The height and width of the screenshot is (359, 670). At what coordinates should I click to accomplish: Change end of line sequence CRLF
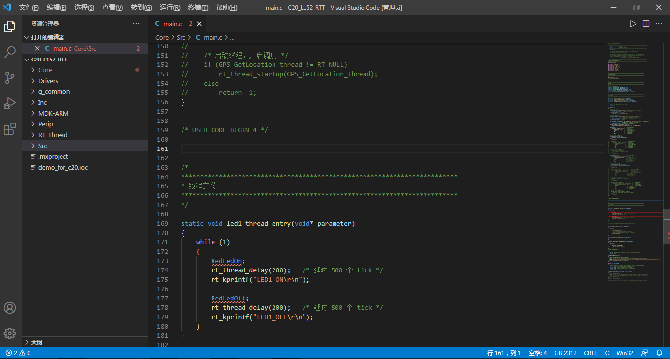(591, 353)
